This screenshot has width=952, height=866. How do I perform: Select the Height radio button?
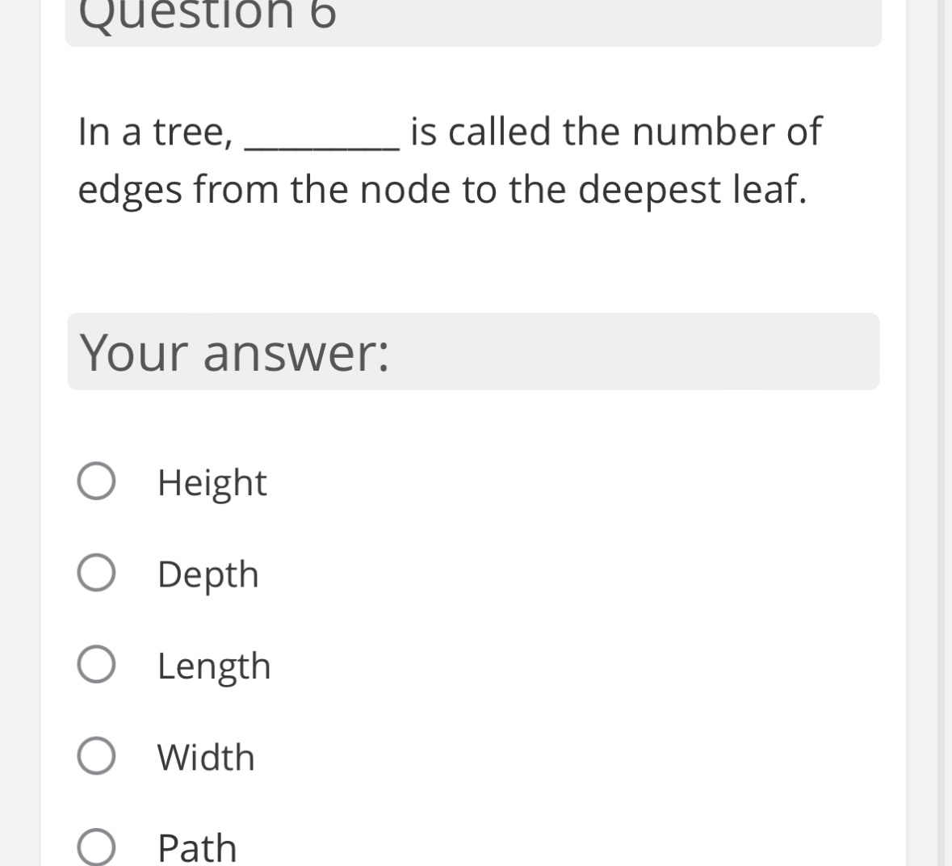pos(95,482)
